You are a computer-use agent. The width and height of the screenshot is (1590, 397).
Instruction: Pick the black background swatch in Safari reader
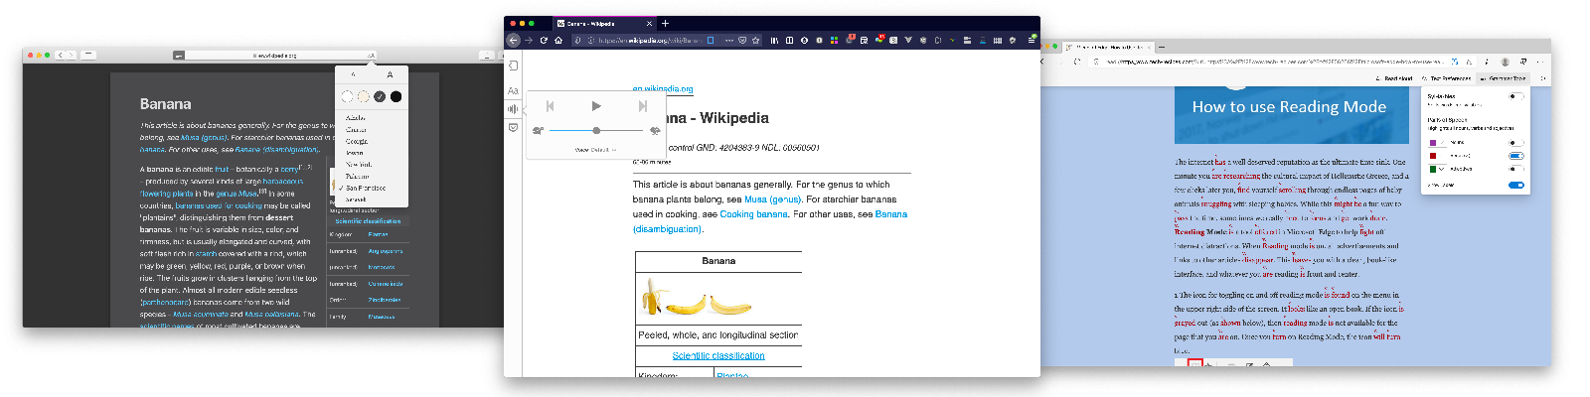click(x=396, y=96)
